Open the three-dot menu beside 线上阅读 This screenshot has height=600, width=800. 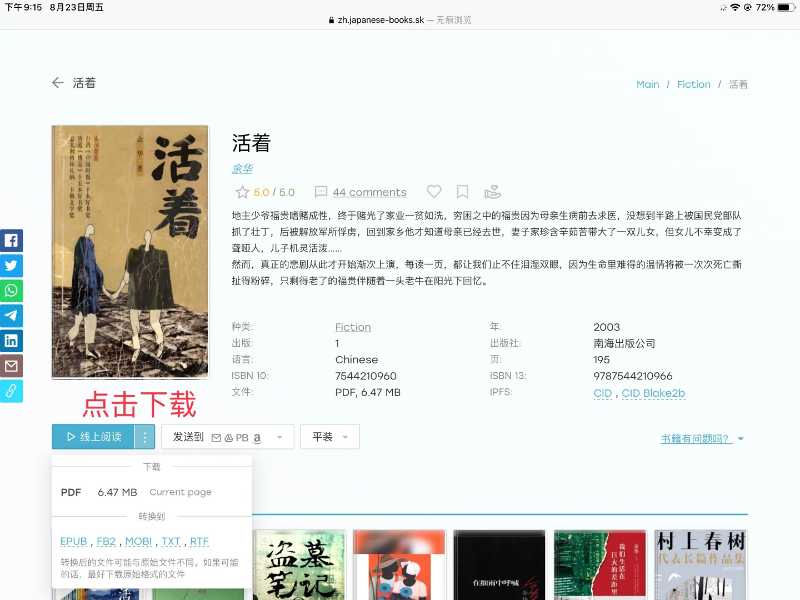coord(145,437)
